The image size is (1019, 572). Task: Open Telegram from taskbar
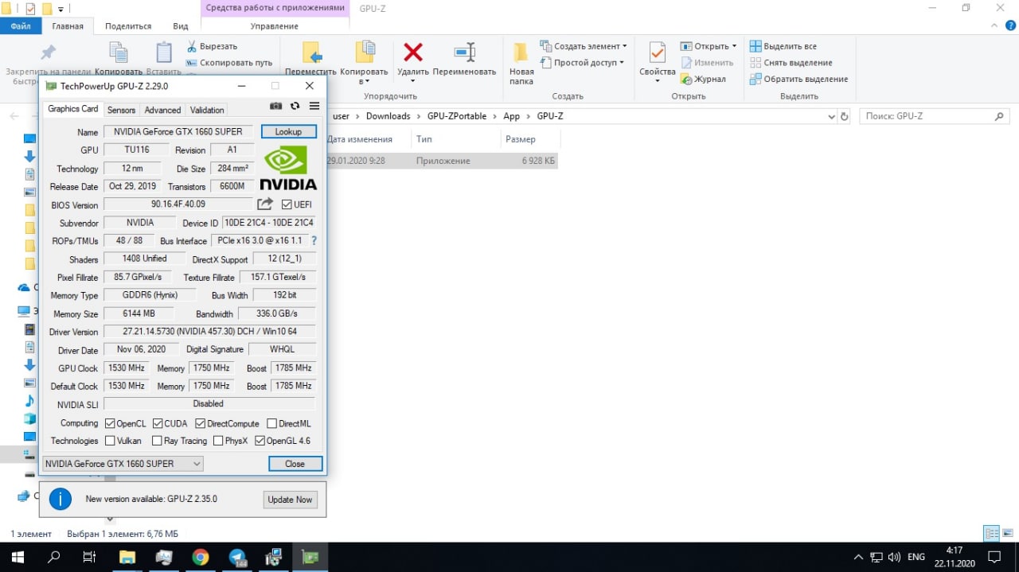tap(236, 557)
